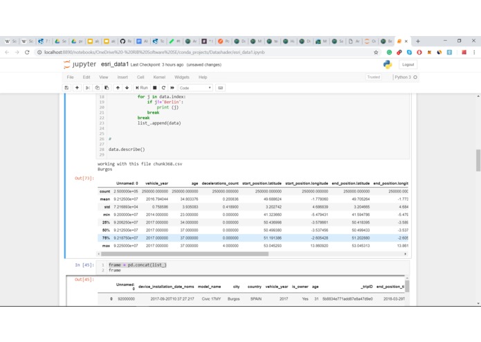Click the mean row label
The image size is (481, 342).
pyautogui.click(x=105, y=199)
